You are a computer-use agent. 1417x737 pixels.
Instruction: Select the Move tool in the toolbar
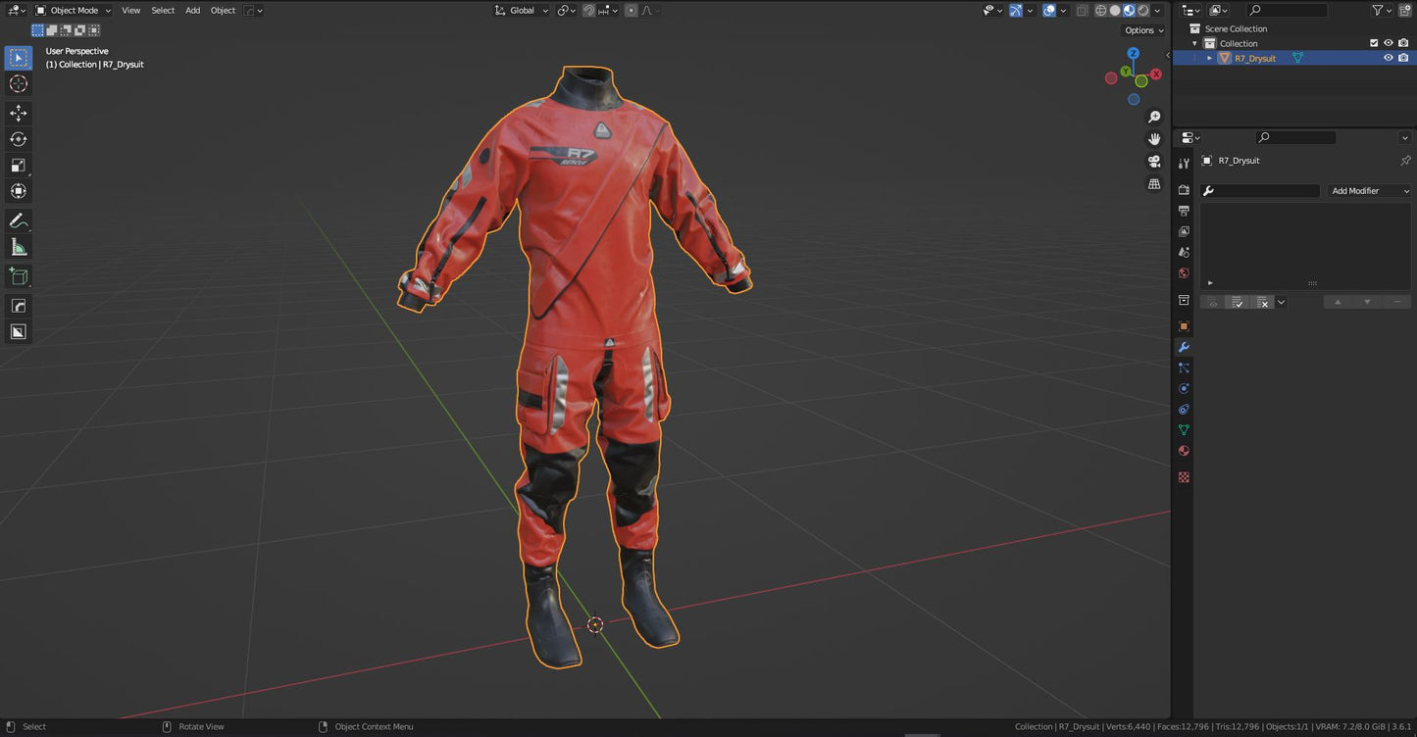(x=18, y=112)
